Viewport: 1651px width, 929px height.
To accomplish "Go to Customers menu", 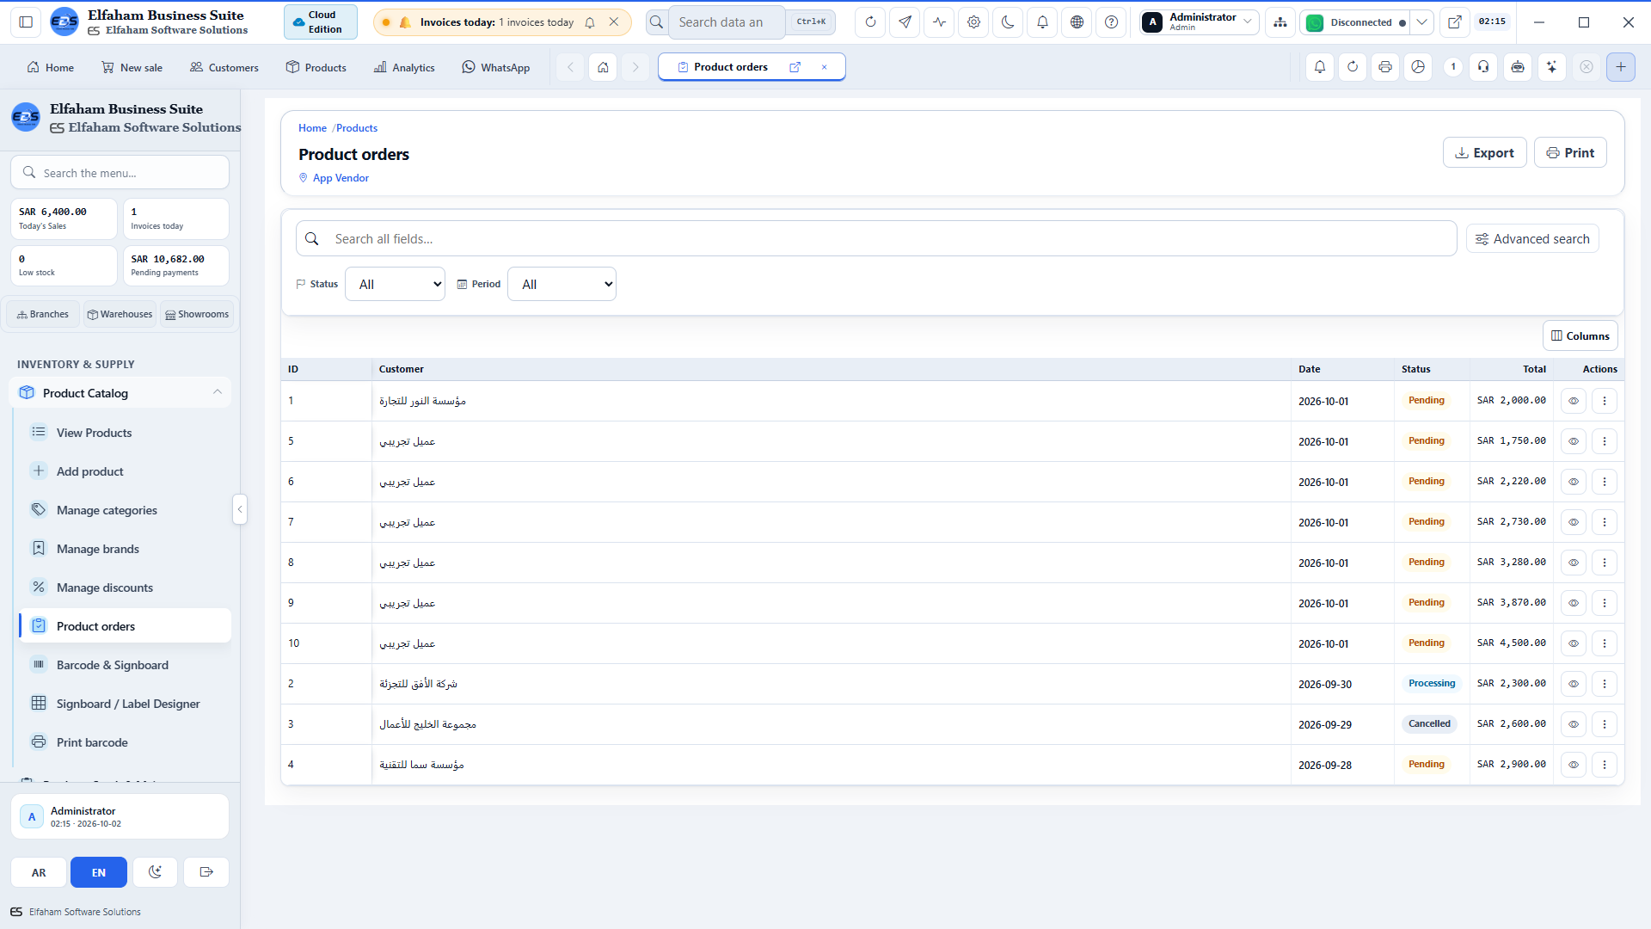I will [x=224, y=67].
